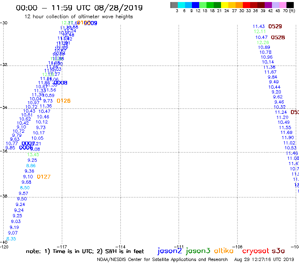
Task: Click the orange 0126 time label
Action: (64, 101)
